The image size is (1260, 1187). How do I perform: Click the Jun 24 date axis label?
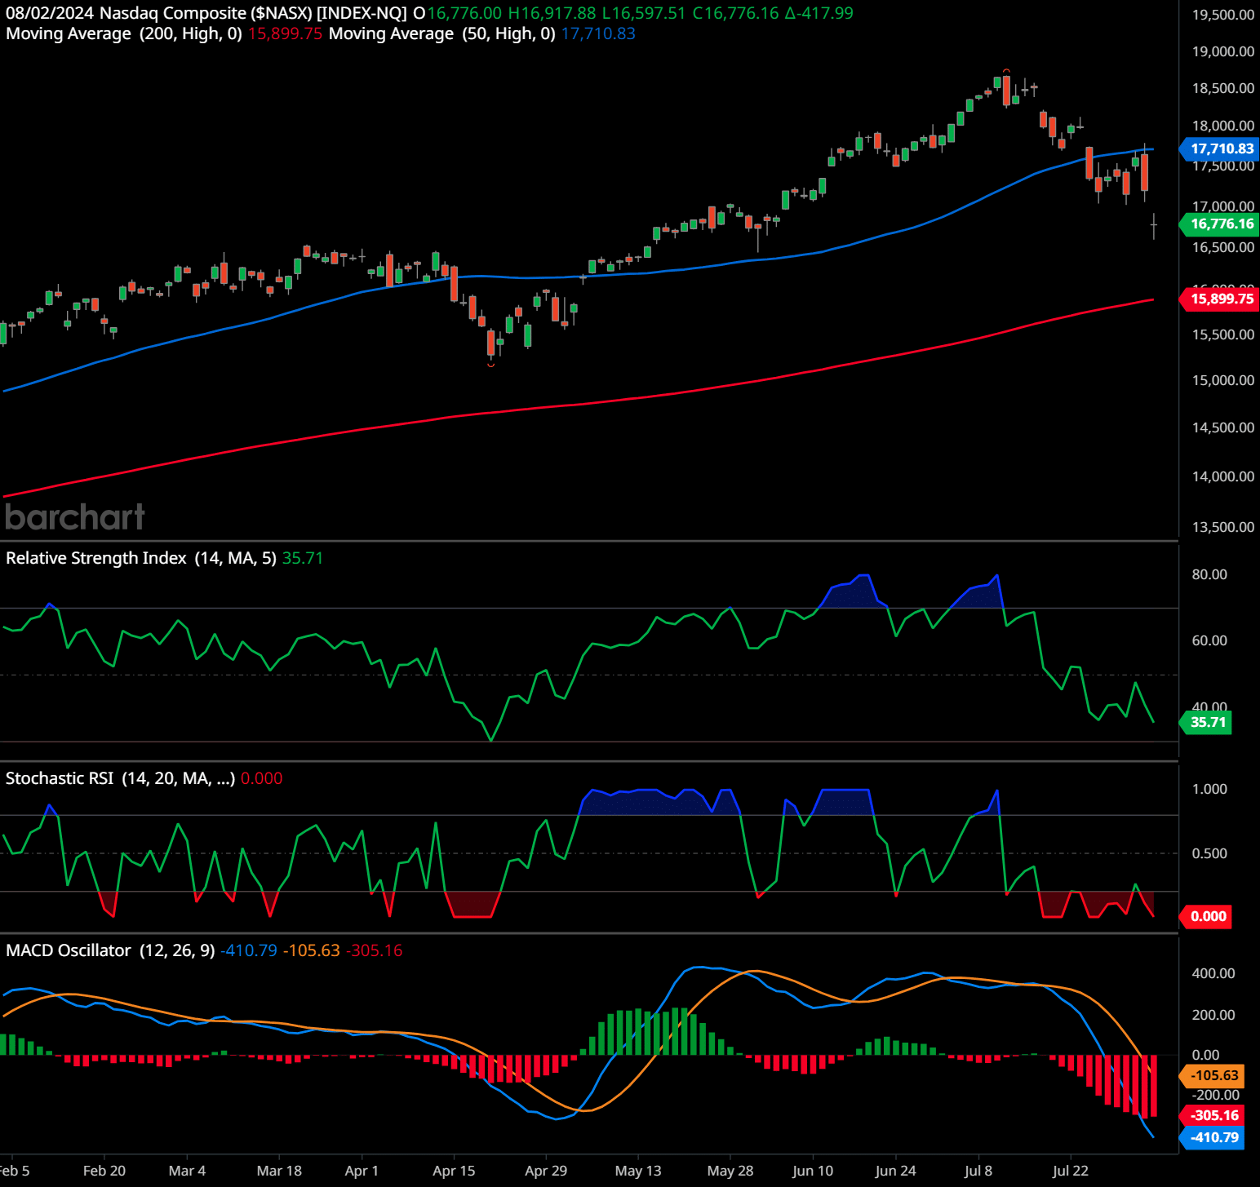coord(895,1171)
